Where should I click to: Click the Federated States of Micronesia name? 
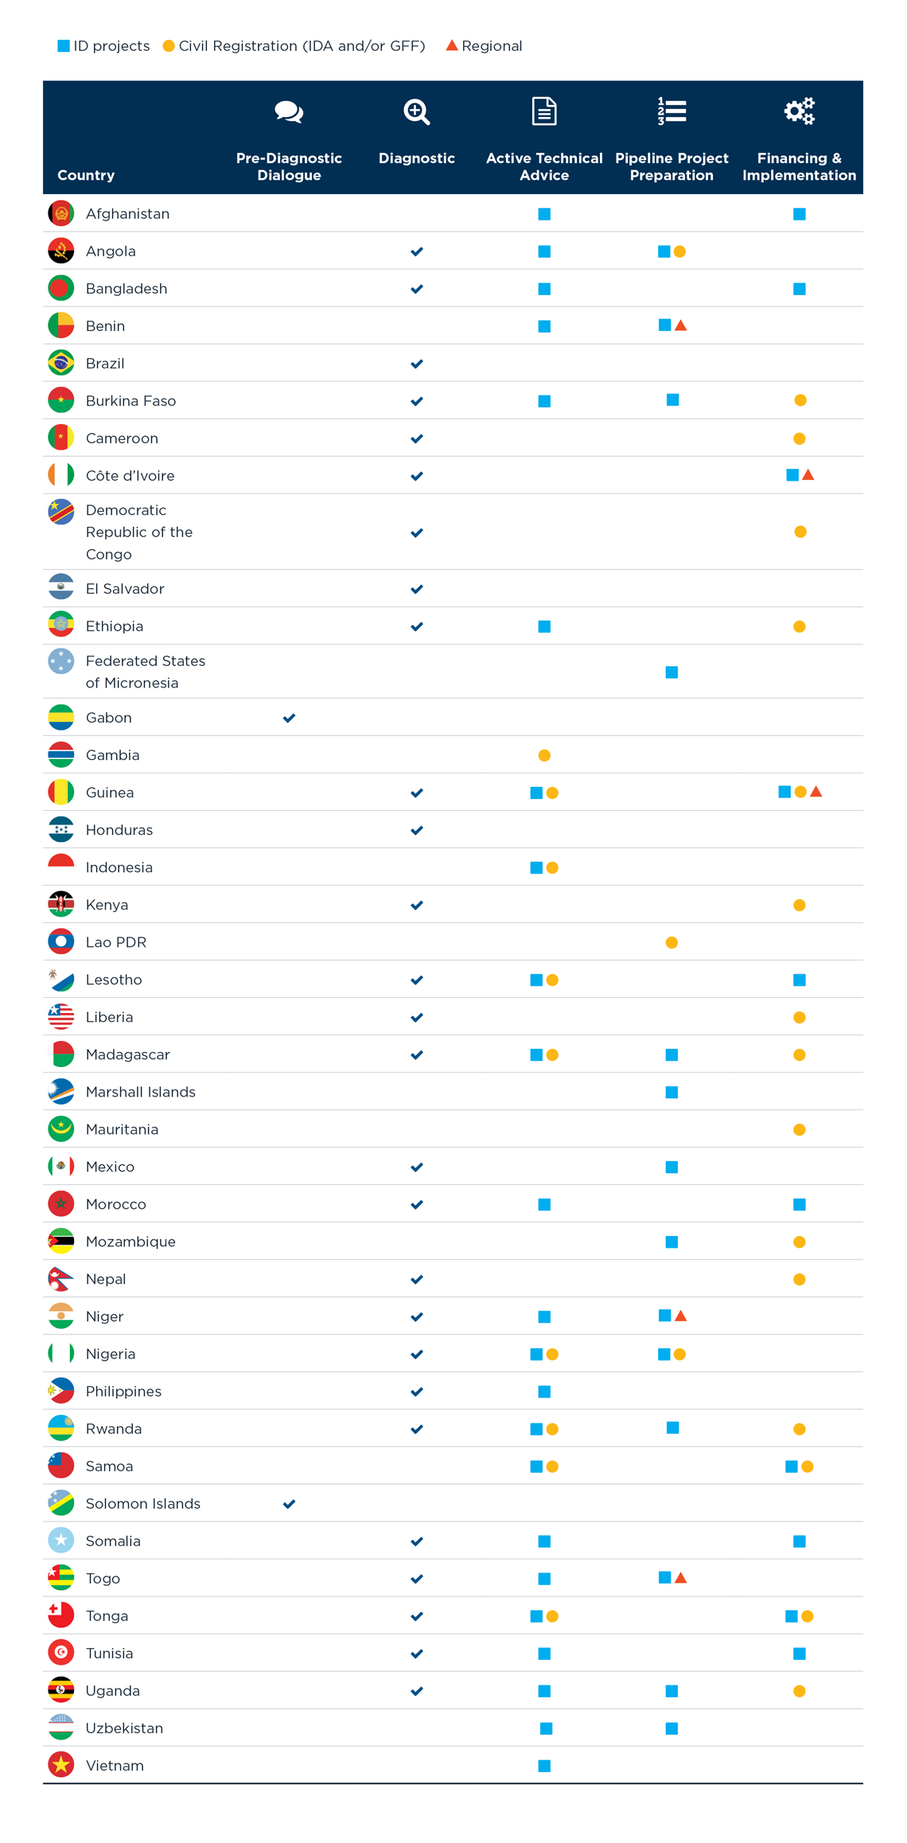click(146, 672)
